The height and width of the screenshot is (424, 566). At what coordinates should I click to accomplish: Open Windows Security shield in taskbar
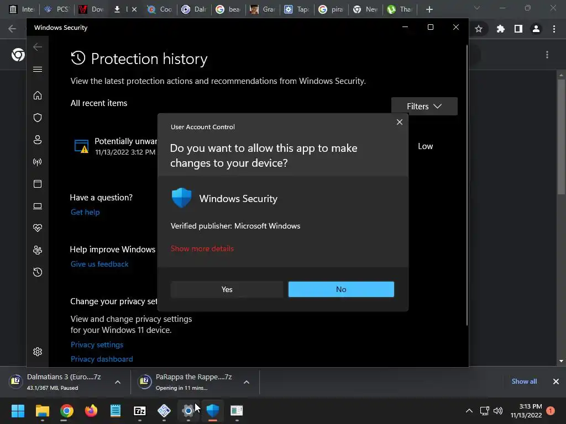tap(213, 411)
